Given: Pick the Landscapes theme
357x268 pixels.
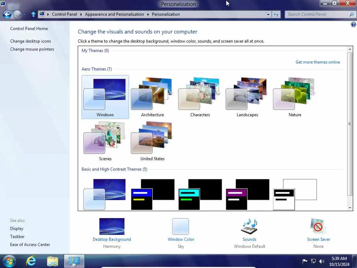Looking at the screenshot, I should tap(247, 97).
